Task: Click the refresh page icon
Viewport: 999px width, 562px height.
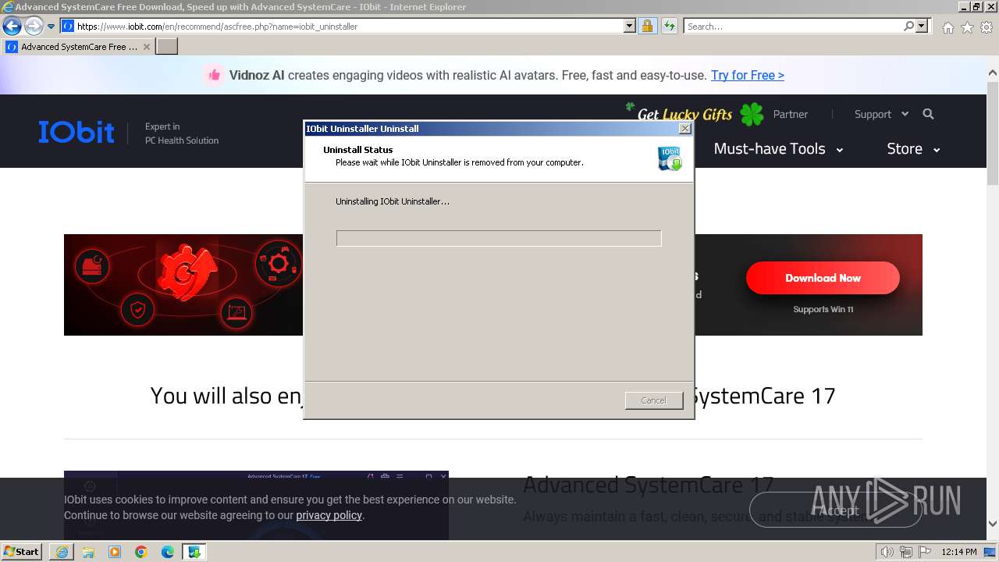Action: coord(669,27)
